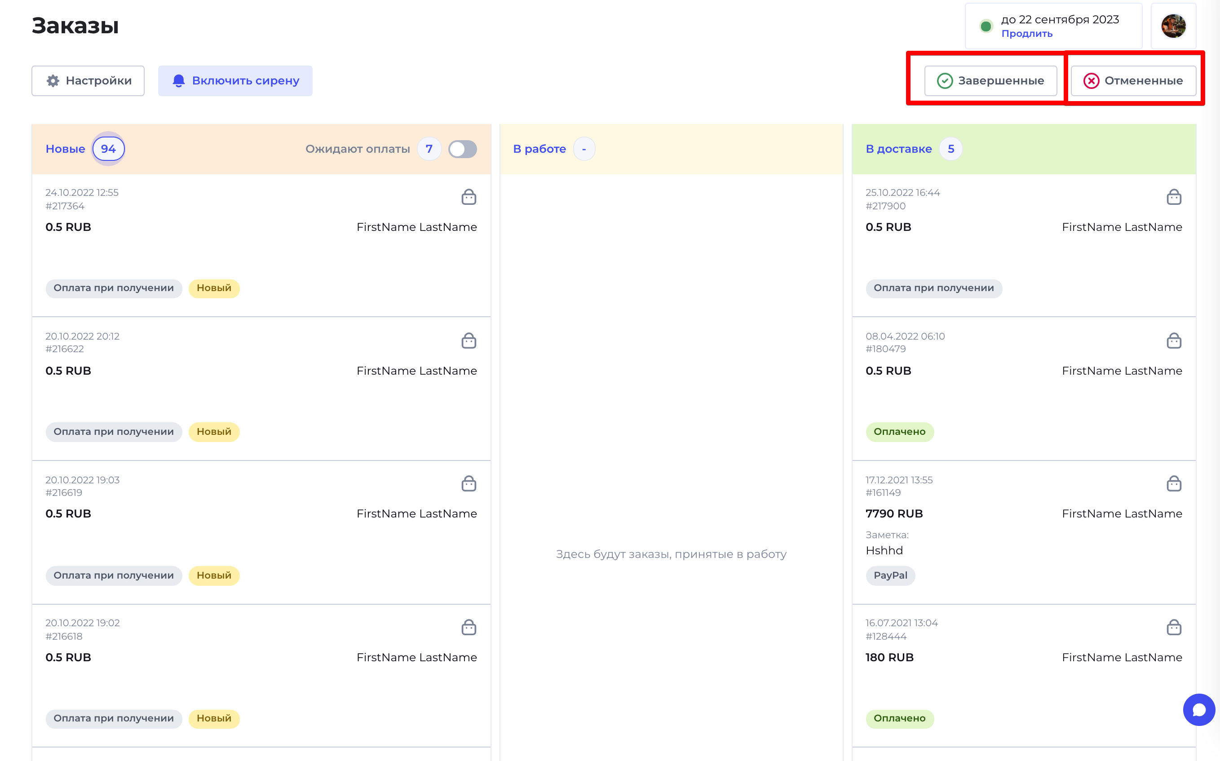The image size is (1220, 761).
Task: Click Оплата при получении on order #216619
Action: (114, 575)
